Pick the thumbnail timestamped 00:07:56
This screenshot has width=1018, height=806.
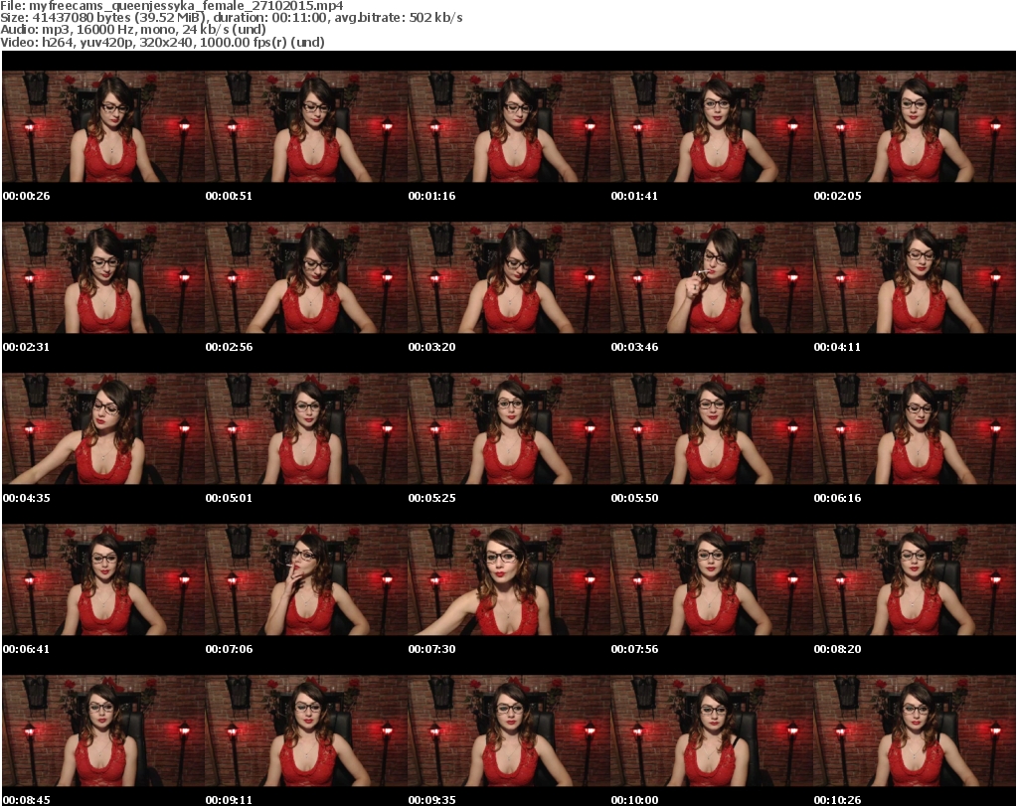click(x=712, y=580)
